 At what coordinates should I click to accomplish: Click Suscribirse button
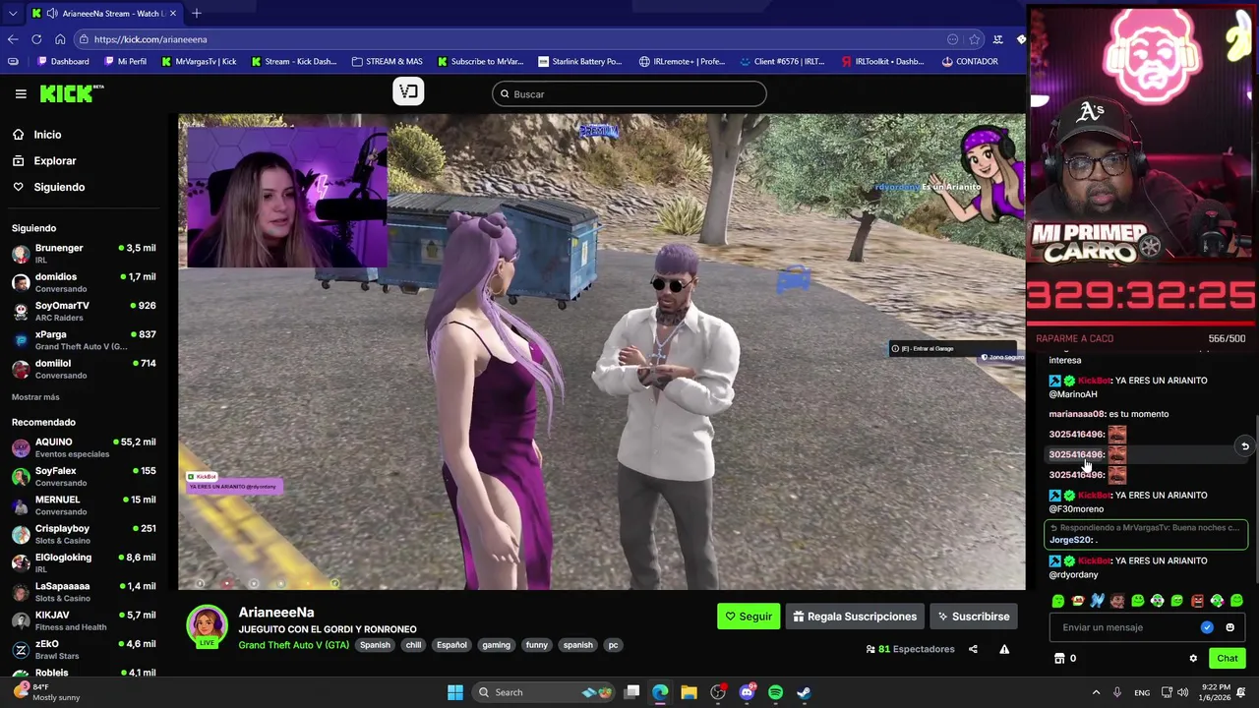pyautogui.click(x=973, y=617)
